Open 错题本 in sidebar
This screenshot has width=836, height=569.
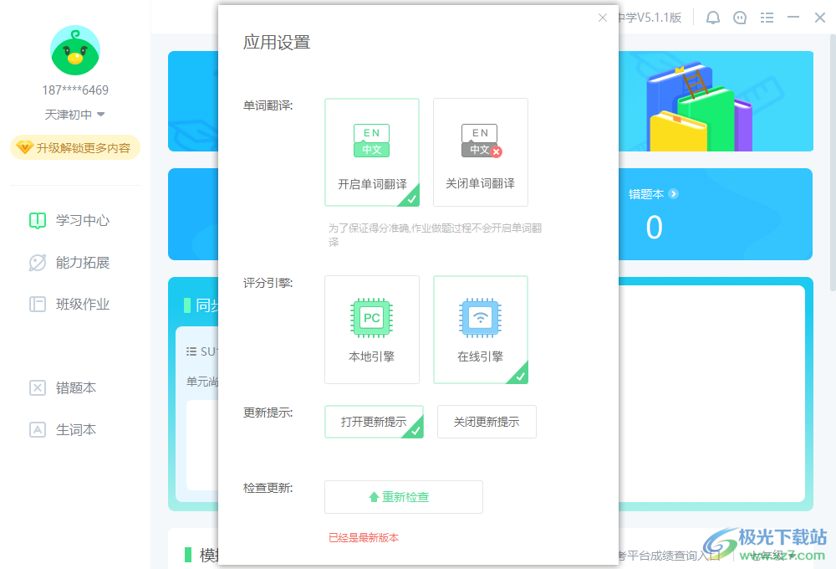63,387
